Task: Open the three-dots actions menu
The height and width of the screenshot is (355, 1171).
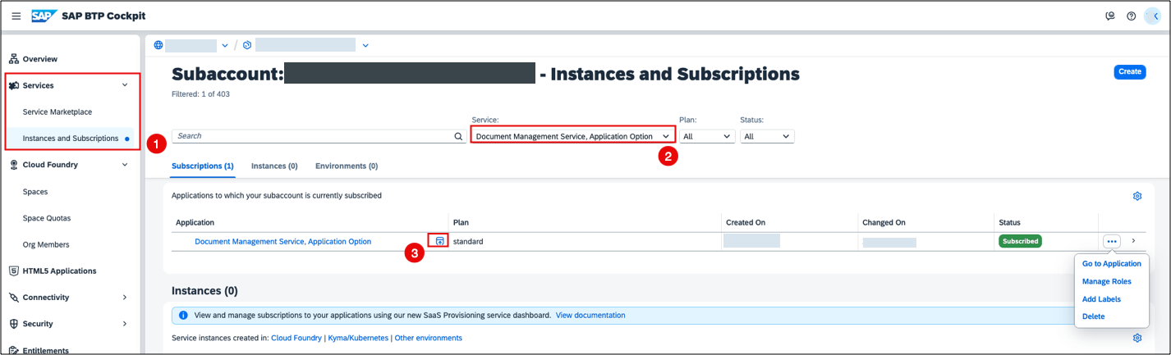Action: (1112, 241)
